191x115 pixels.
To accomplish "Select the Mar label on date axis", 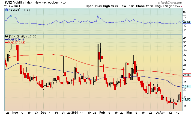I will pos(129,113).
